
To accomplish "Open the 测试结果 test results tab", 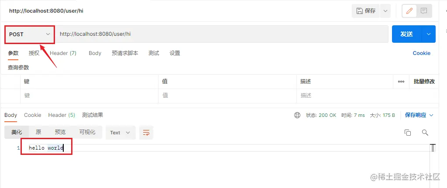I will coord(93,115).
